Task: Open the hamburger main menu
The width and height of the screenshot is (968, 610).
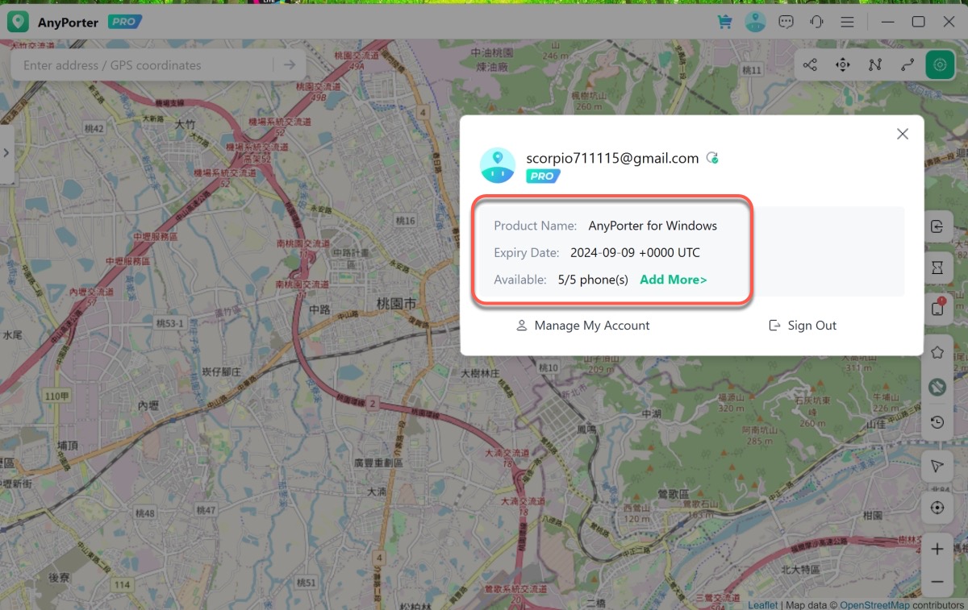Action: pos(847,22)
